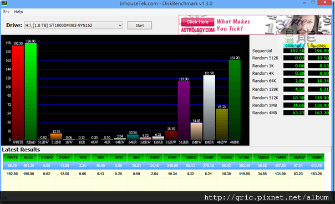Click the 512KR column header in results
The image size is (335, 204).
point(244,157)
